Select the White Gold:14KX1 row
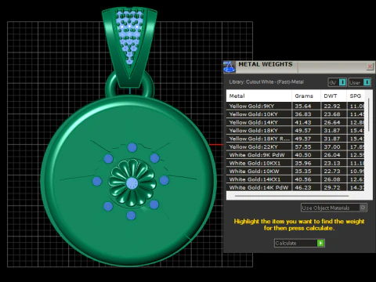Screen dimensions: 376x282 (295, 179)
